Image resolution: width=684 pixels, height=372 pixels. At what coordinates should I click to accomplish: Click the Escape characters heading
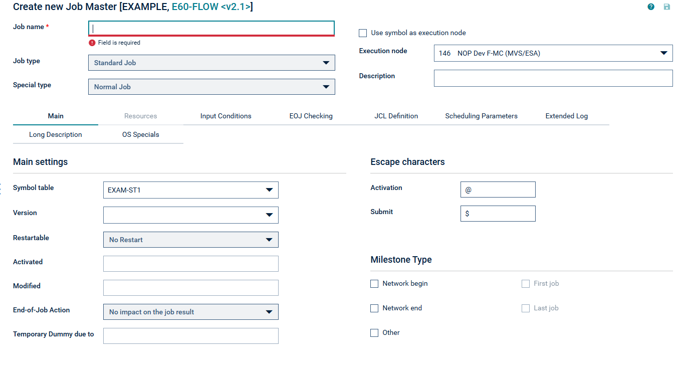point(407,162)
